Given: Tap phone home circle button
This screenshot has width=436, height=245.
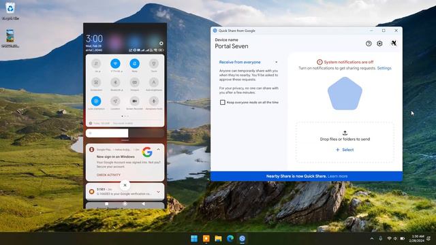Looking at the screenshot, I should click(125, 204).
